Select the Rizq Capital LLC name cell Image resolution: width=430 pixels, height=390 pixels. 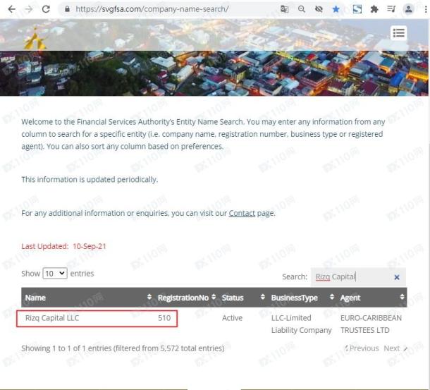tap(52, 318)
